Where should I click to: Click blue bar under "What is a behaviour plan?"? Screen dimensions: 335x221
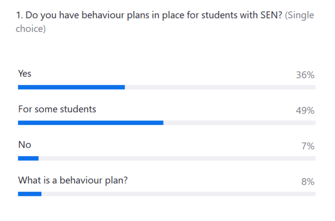tap(30, 194)
